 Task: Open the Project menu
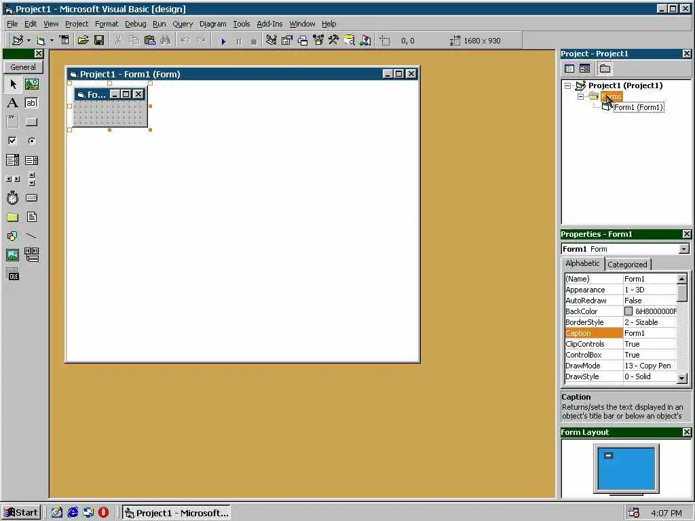pyautogui.click(x=77, y=24)
